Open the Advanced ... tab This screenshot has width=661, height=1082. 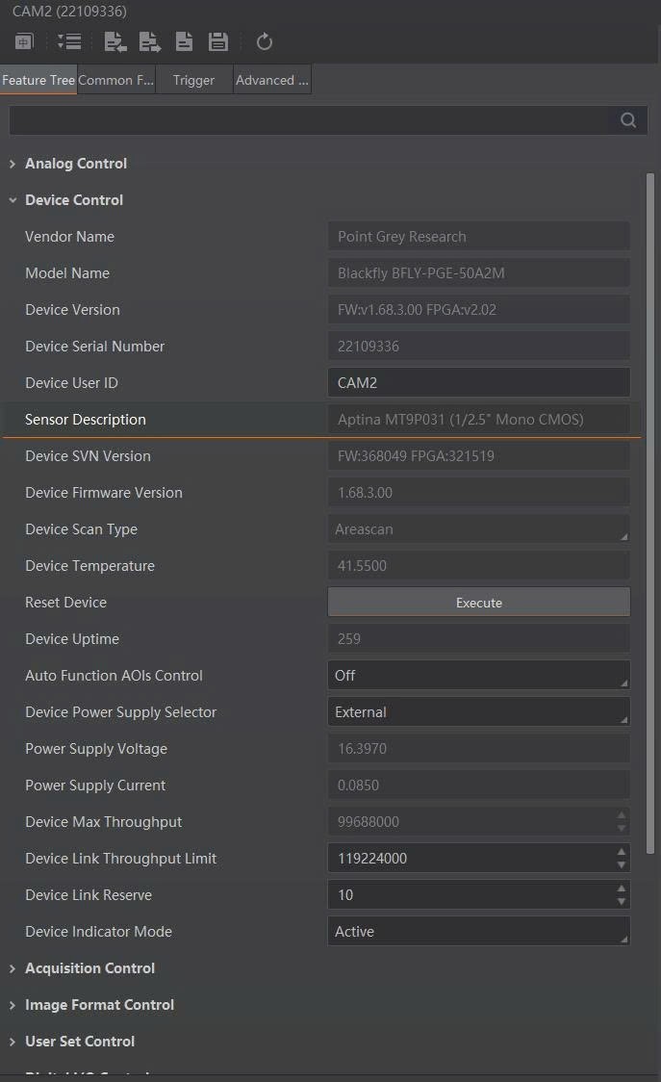(272, 80)
